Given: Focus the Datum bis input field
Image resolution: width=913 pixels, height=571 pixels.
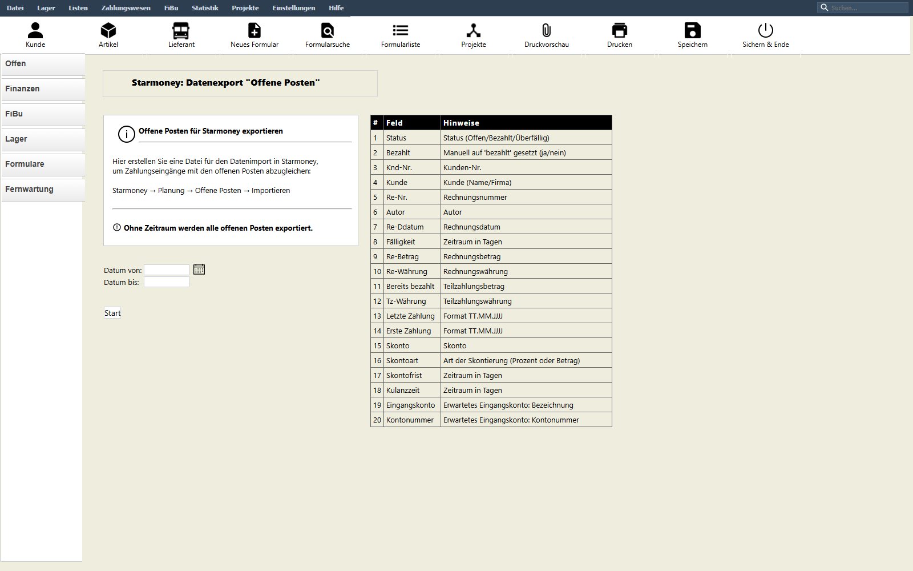Looking at the screenshot, I should coord(166,282).
